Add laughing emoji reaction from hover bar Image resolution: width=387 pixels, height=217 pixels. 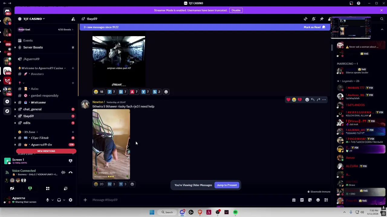click(294, 99)
